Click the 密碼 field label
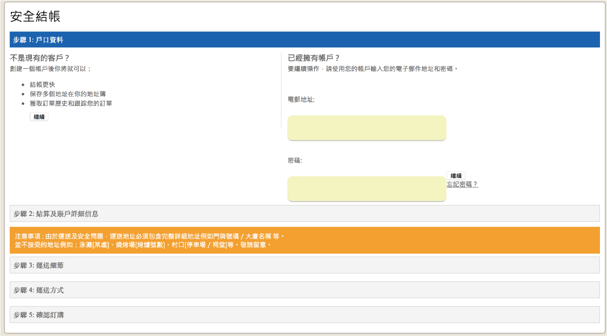The width and height of the screenshot is (607, 336). click(x=293, y=159)
